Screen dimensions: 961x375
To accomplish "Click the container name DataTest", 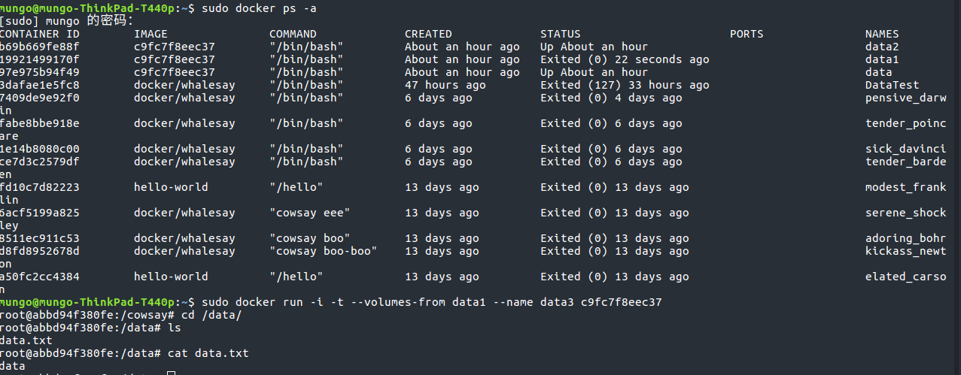I will (x=893, y=85).
